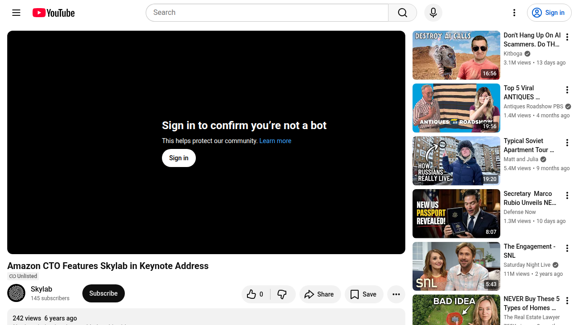
Task: Open the Skylab channel name link
Action: coord(42,289)
